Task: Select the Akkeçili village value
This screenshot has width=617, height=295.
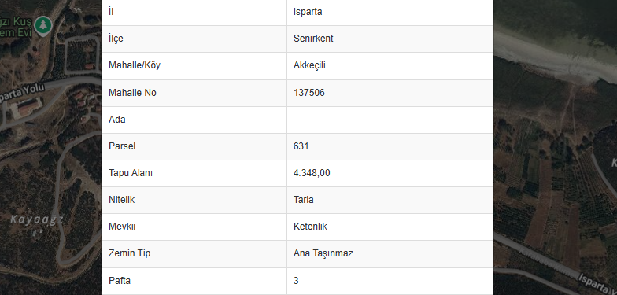Action: pyautogui.click(x=309, y=66)
